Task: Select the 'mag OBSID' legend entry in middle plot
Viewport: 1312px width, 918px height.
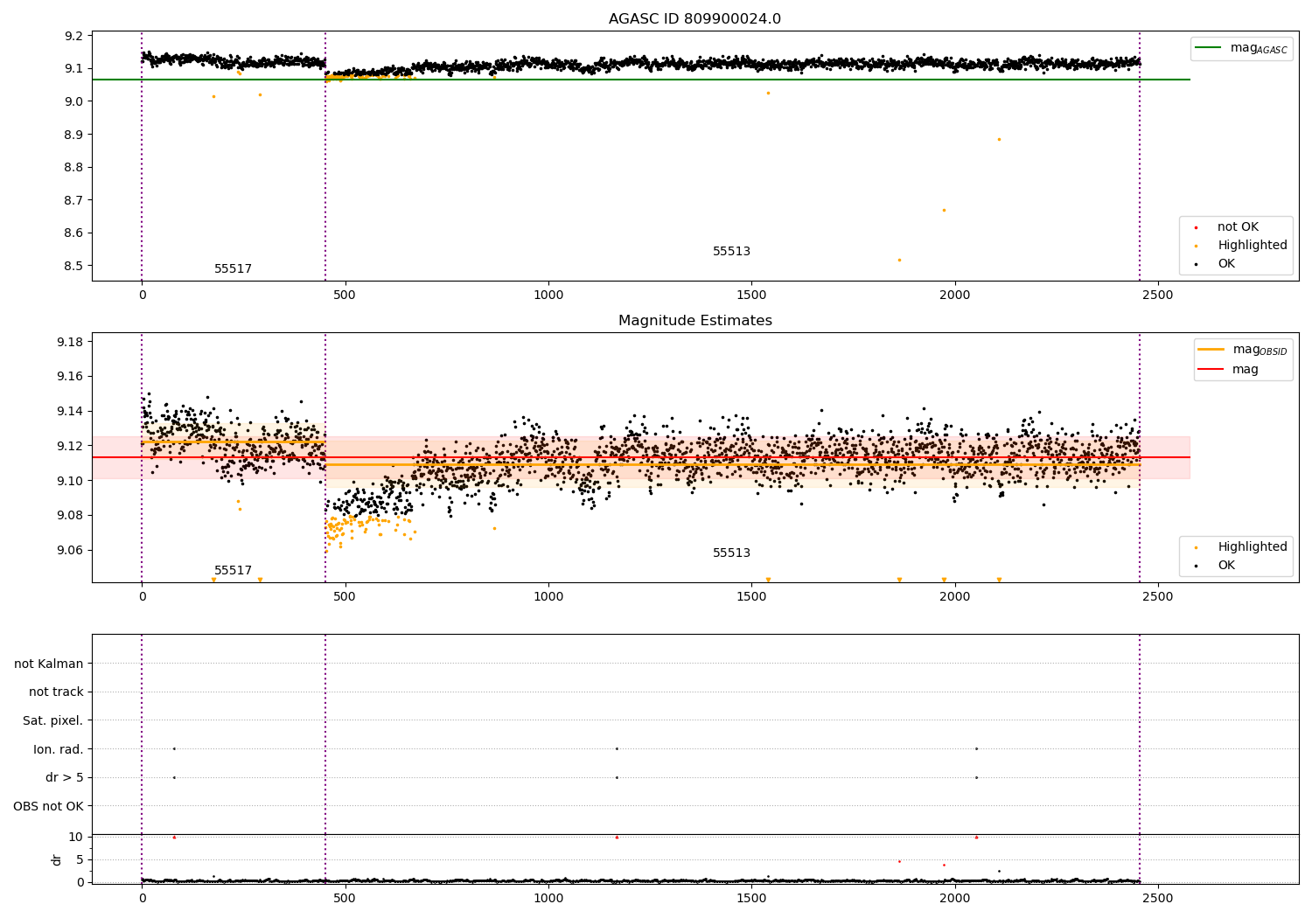Action: coord(1242,350)
